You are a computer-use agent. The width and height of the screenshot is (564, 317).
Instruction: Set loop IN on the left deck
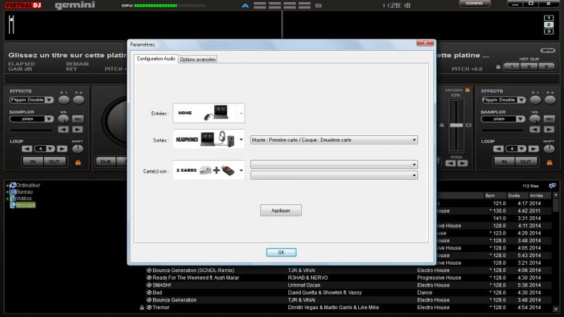[32, 162]
